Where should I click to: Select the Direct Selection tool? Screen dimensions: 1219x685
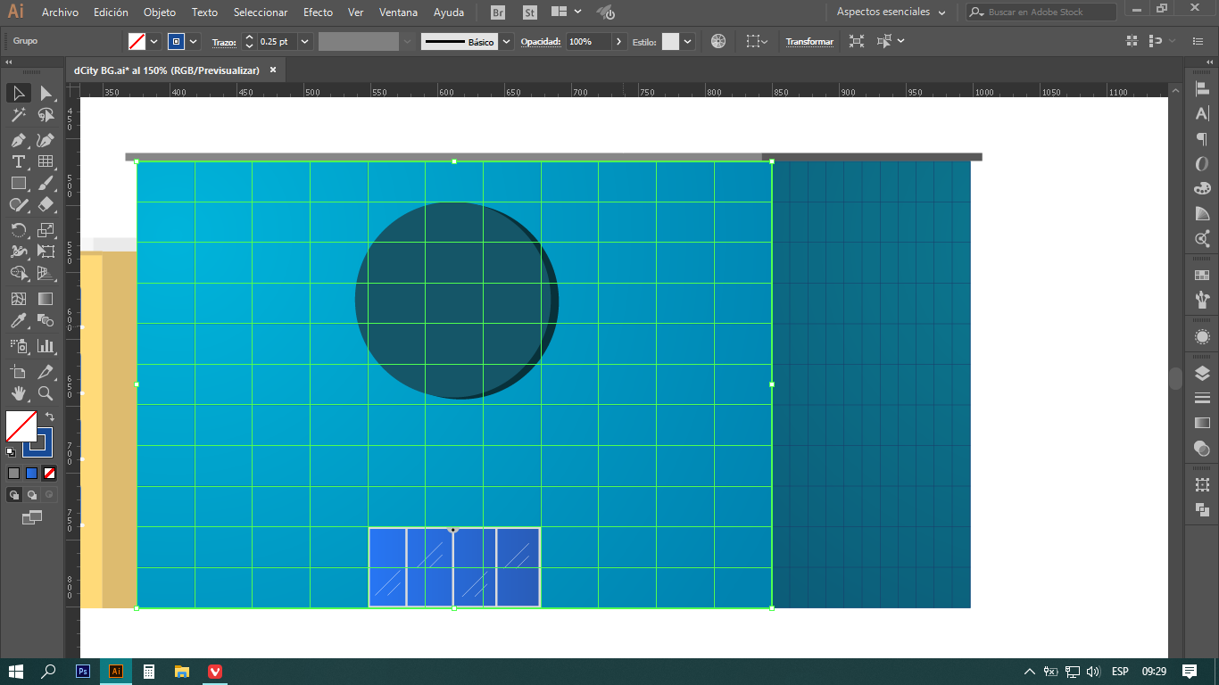(46, 93)
